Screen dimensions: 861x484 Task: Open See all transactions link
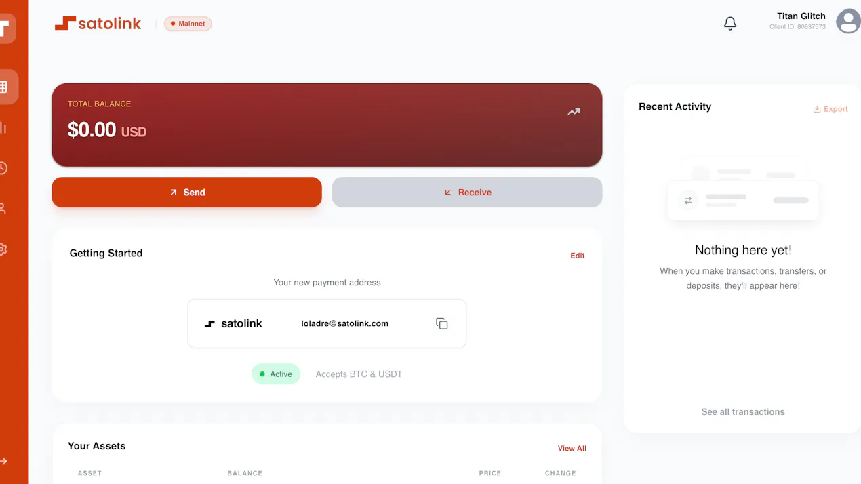(743, 411)
